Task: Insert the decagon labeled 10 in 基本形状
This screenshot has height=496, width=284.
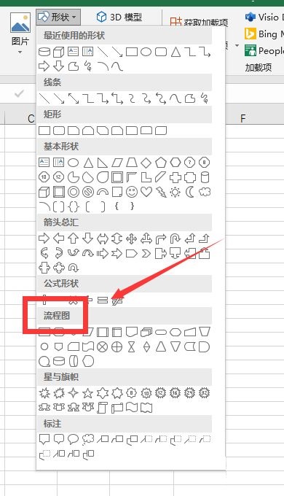Action: (44, 177)
